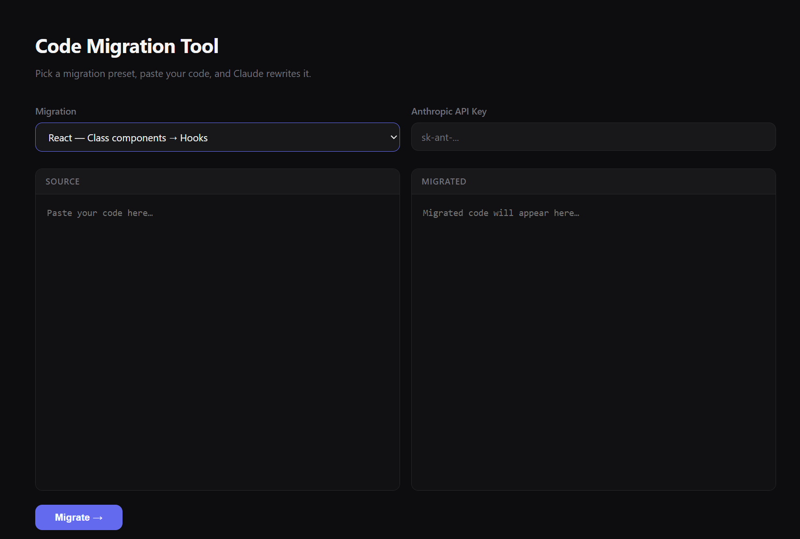Click the Migrate button
This screenshot has width=800, height=539.
click(79, 517)
